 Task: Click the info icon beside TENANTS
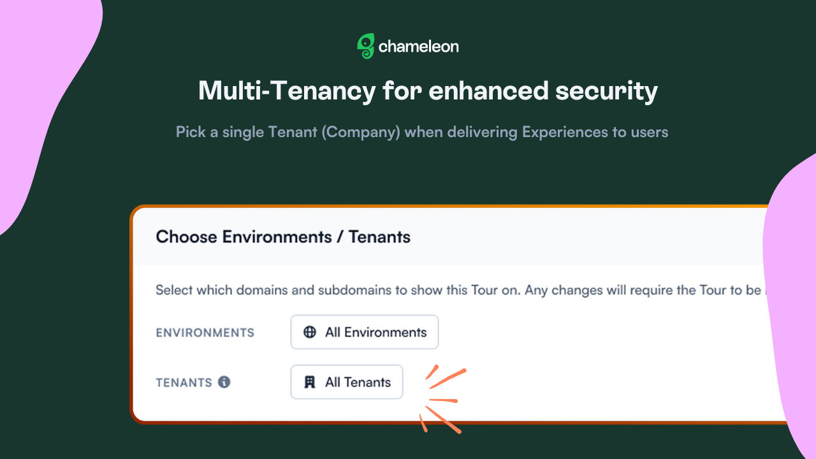coord(224,382)
